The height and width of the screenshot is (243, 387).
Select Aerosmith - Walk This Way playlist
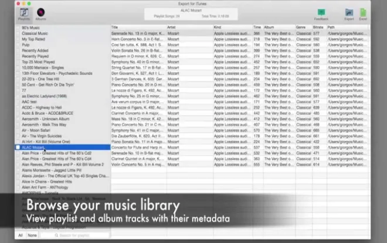coord(44,125)
